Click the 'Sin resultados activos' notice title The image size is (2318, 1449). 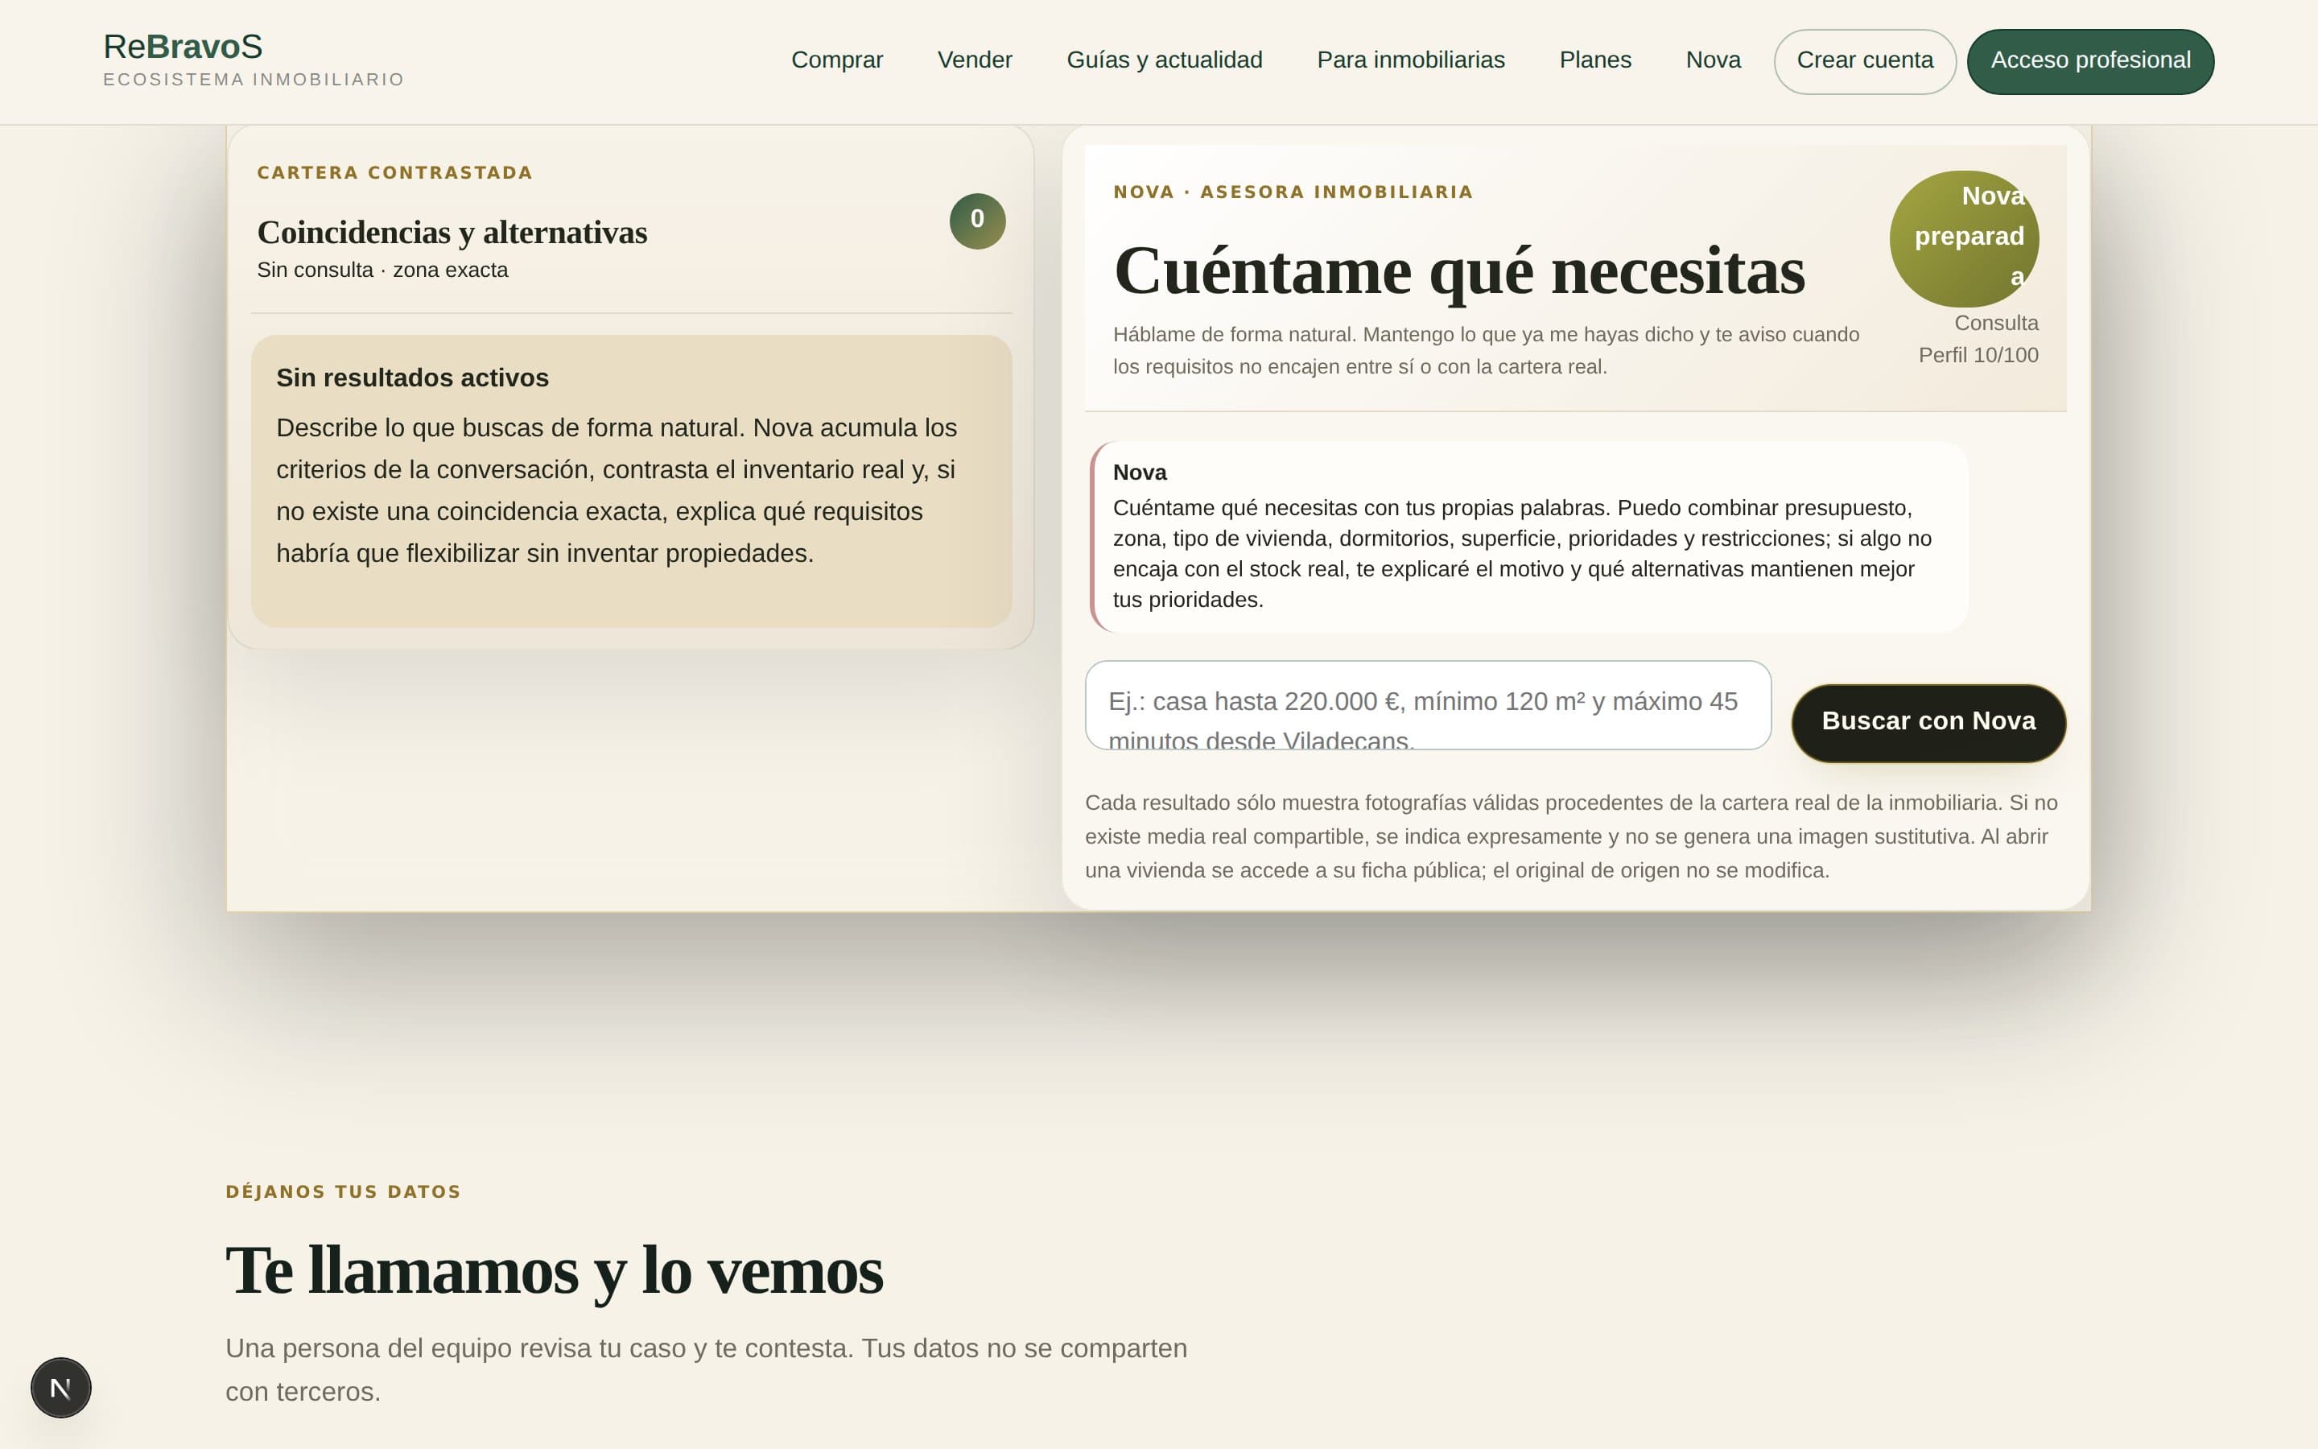tap(412, 378)
